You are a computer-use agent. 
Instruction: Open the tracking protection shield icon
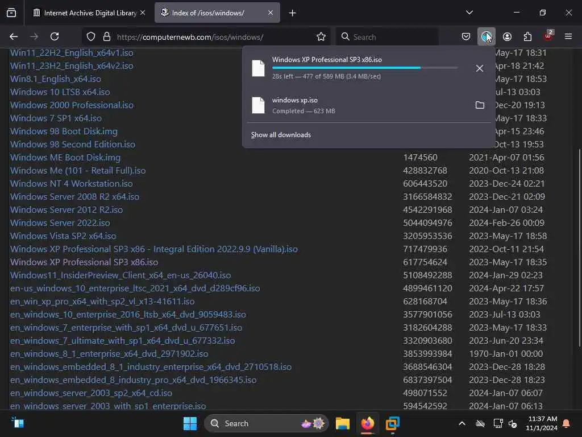pos(91,37)
